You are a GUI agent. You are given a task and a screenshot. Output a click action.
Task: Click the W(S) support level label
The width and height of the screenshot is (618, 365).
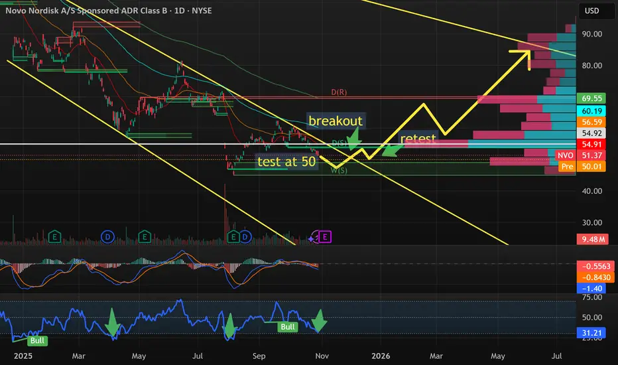(339, 171)
